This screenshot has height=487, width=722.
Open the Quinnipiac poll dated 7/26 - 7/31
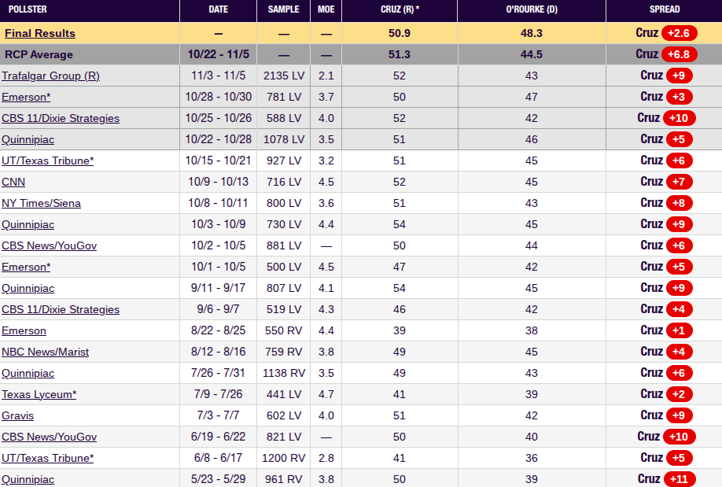pos(28,373)
